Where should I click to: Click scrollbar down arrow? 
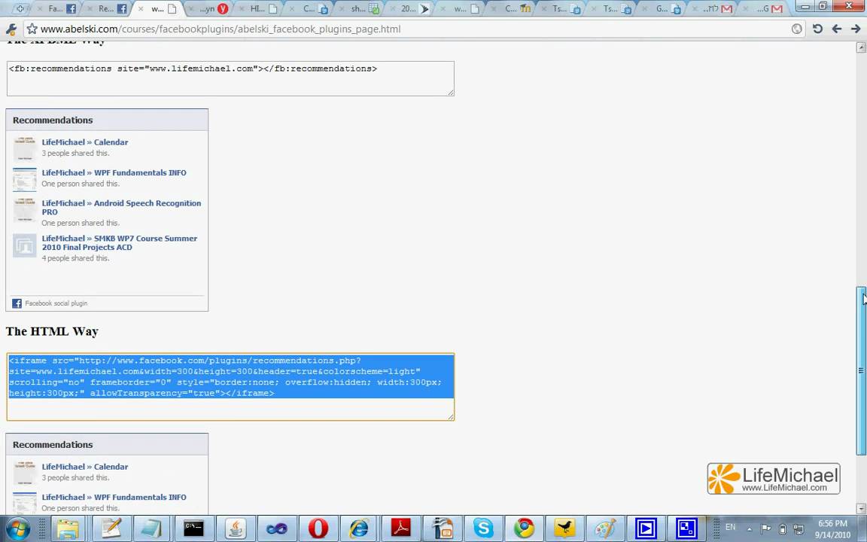tap(861, 508)
